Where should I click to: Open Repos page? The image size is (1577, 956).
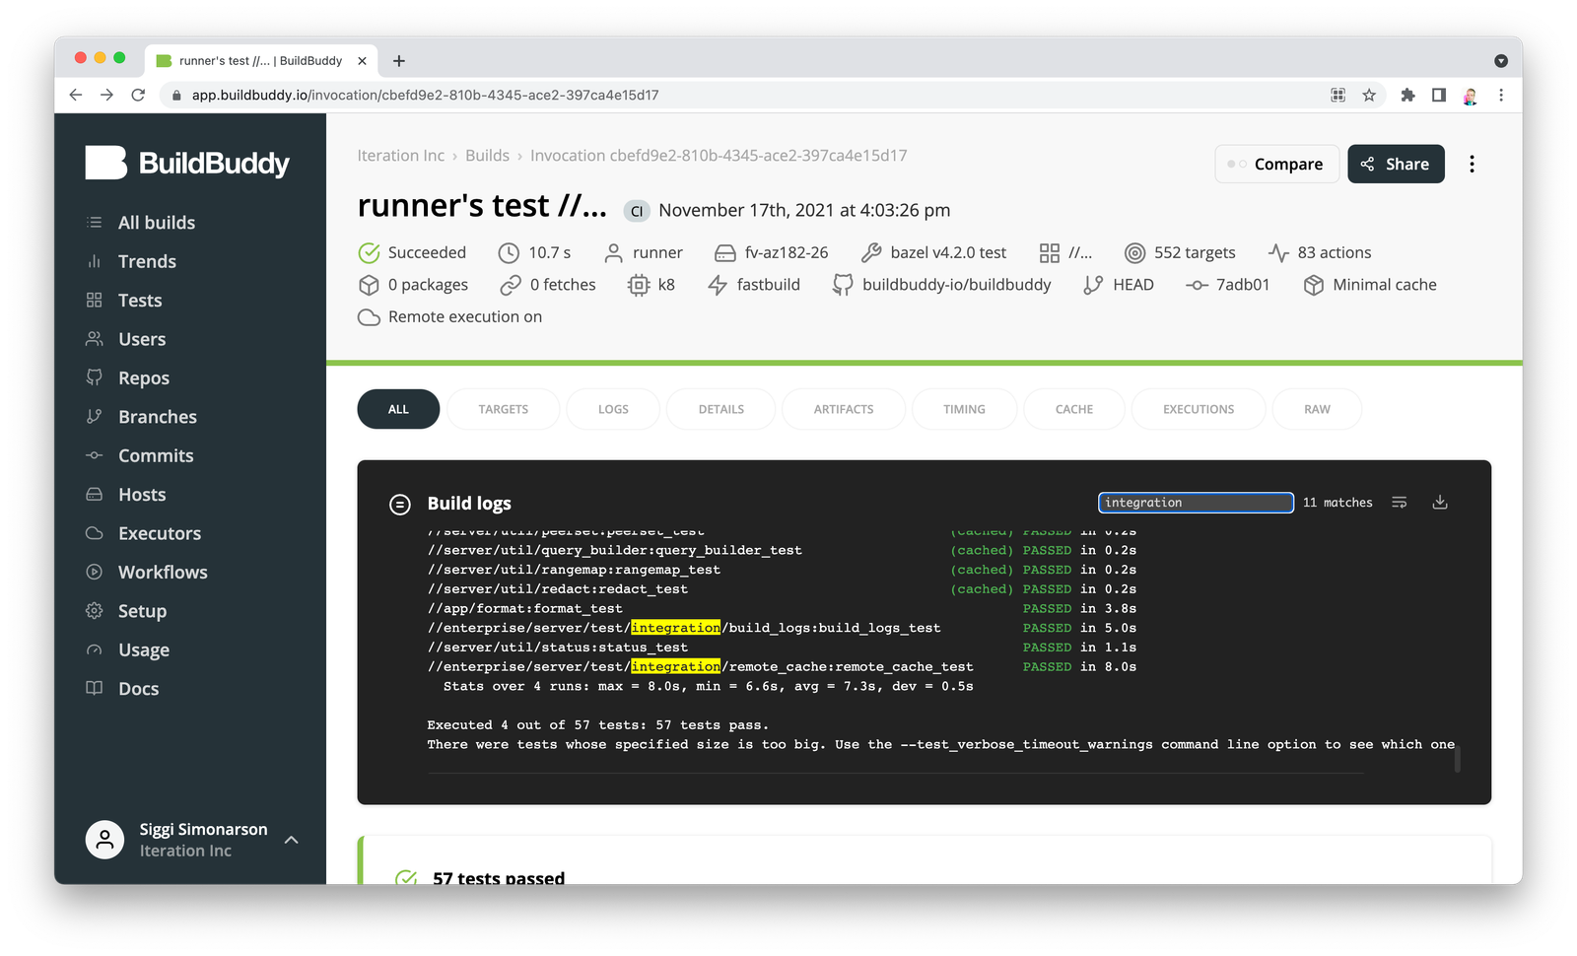144,378
